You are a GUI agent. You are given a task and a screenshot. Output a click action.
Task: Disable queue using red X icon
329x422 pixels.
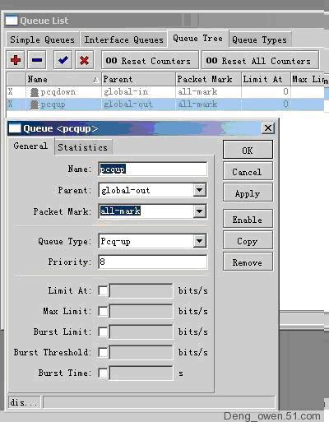point(84,60)
